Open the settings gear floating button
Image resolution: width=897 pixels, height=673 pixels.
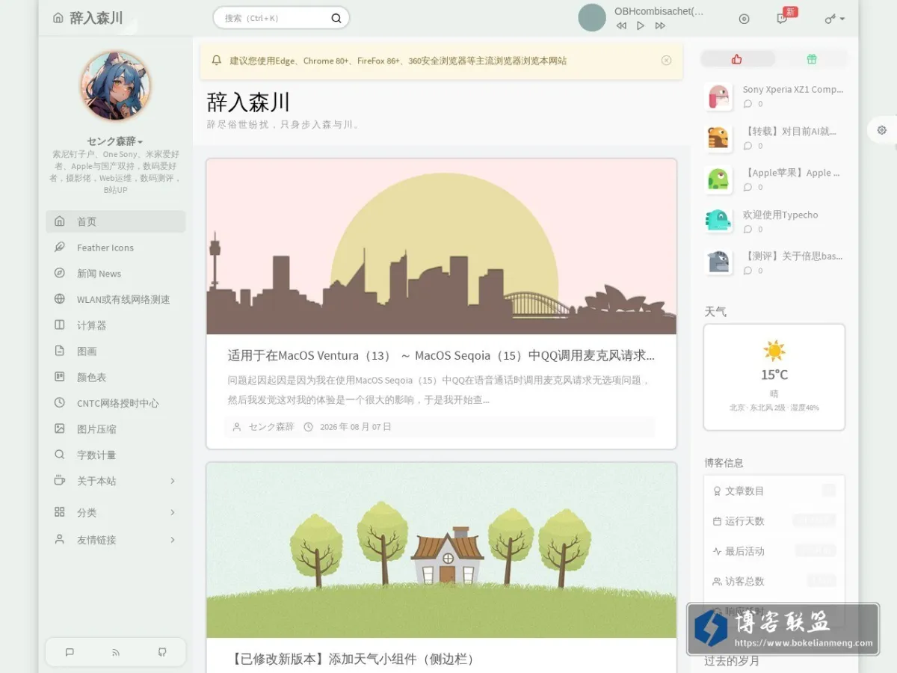click(882, 130)
